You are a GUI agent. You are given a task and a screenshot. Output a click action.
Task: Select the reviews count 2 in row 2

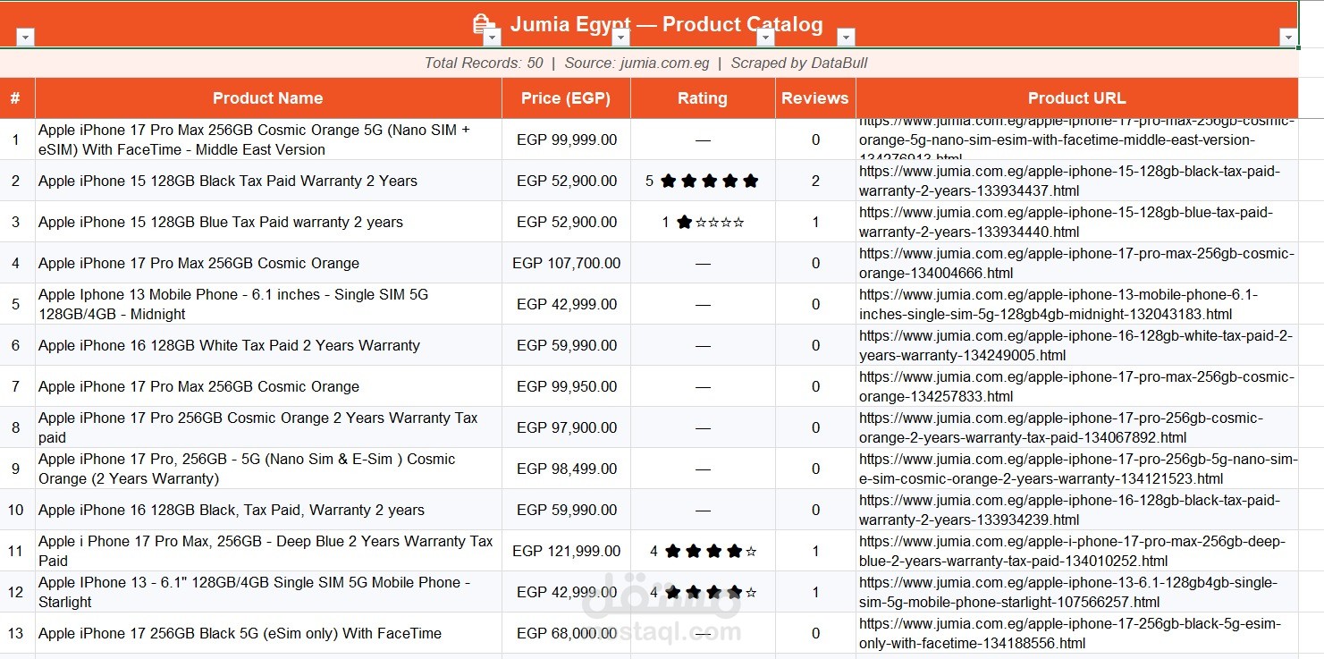[x=815, y=181]
